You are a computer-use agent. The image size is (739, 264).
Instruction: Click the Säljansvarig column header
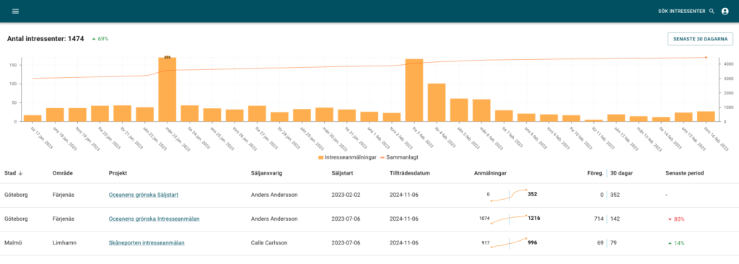(x=267, y=173)
